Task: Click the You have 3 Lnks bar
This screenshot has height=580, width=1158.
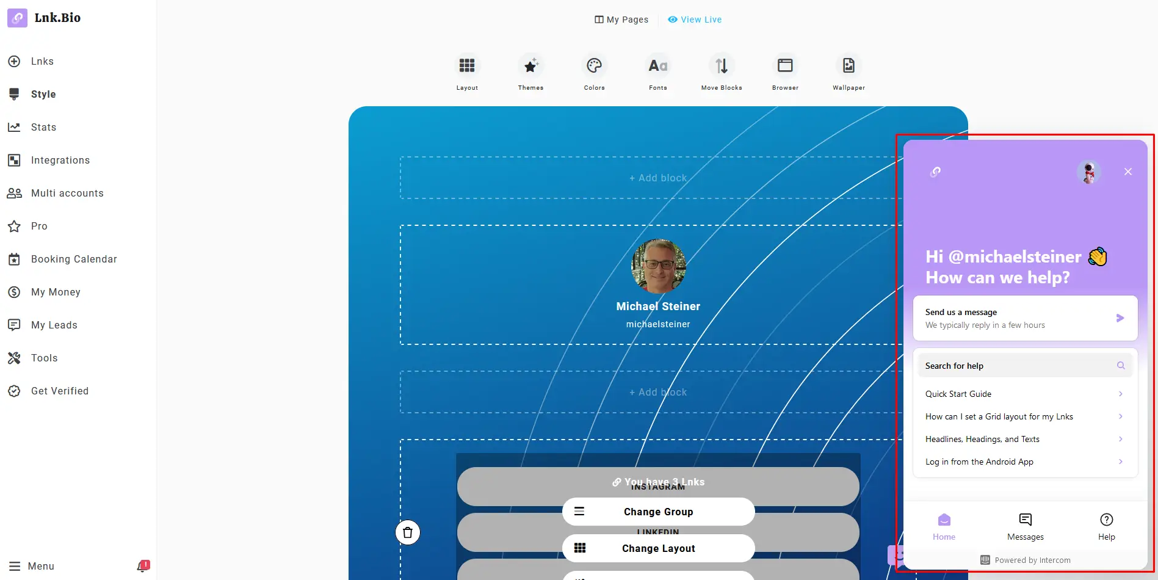Action: tap(658, 482)
